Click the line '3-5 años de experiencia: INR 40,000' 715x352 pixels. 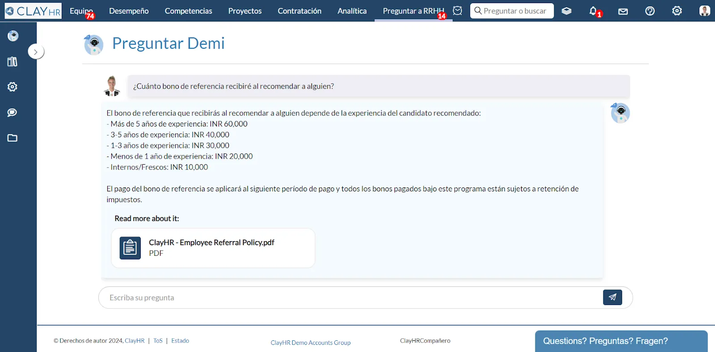[168, 135]
